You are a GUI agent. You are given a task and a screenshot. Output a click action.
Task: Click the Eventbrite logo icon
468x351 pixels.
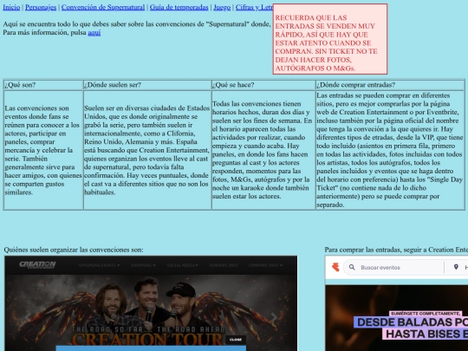(335, 267)
